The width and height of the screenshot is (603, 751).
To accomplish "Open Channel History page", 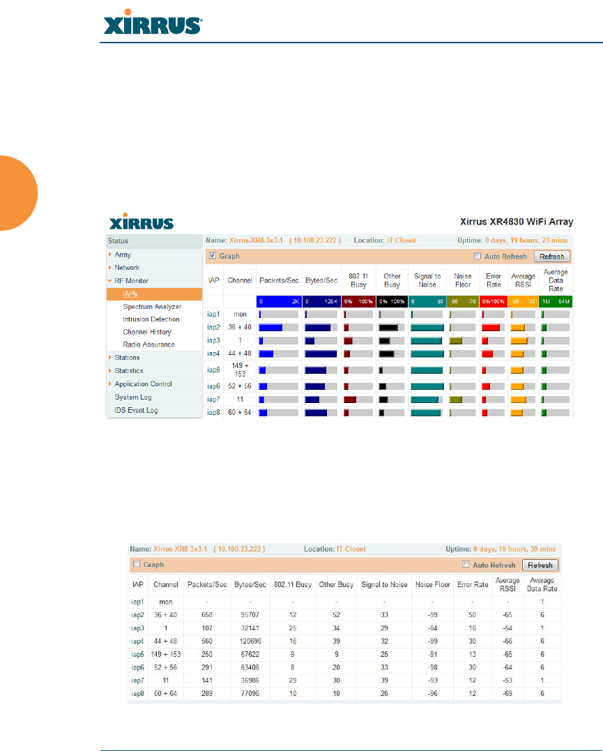I will 147,332.
